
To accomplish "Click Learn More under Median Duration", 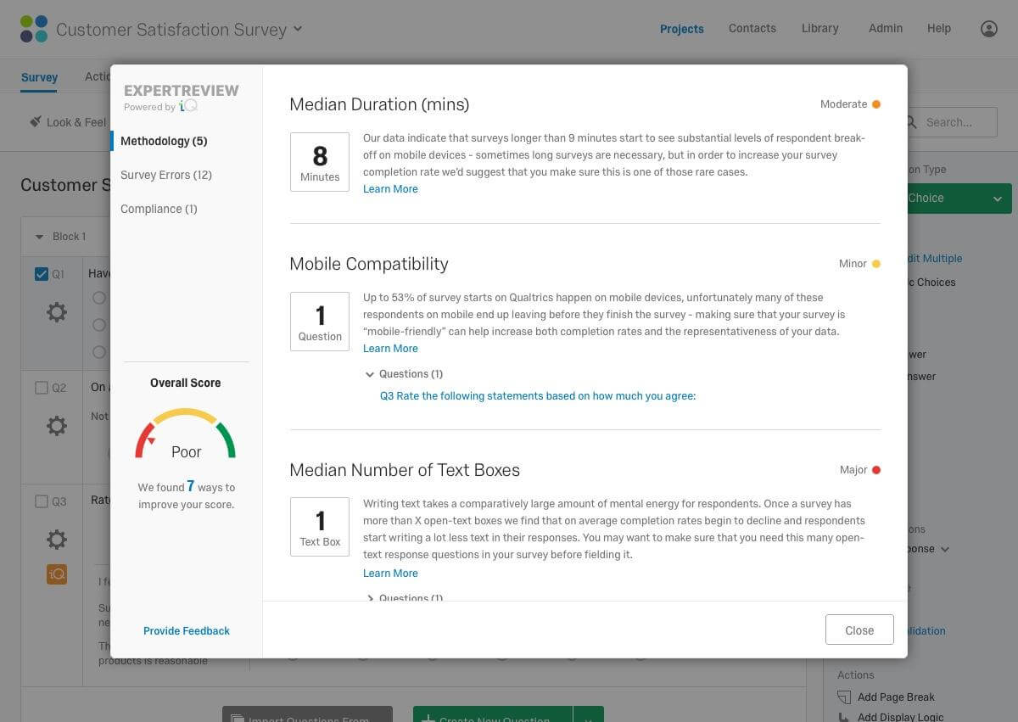I will click(390, 189).
